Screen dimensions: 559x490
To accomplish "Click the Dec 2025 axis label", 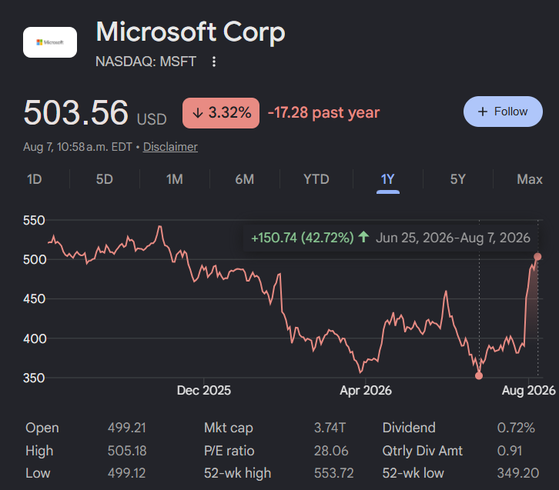I will pos(204,391).
